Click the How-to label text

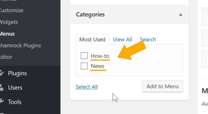coord(100,56)
